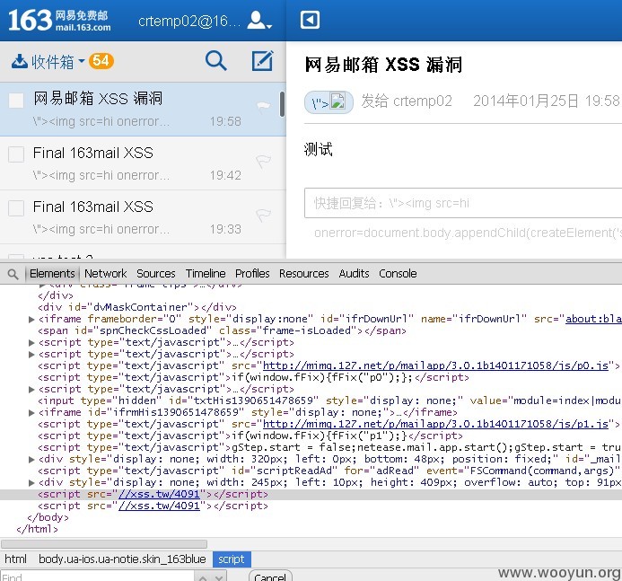The image size is (622, 581).
Task: Click the DevTools search magnifier icon
Action: [x=13, y=274]
